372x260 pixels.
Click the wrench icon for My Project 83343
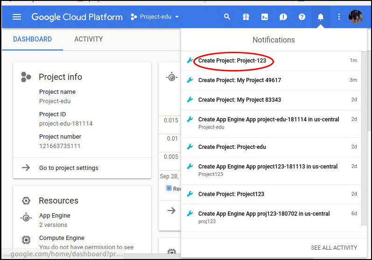pos(190,99)
